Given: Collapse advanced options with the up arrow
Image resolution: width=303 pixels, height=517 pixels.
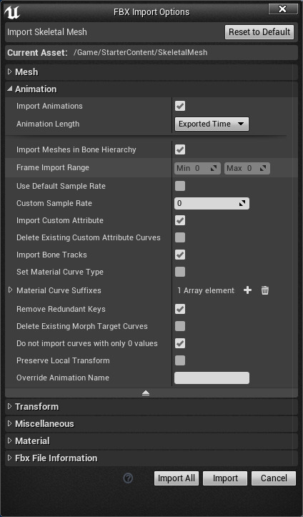Looking at the screenshot, I should tap(146, 393).
